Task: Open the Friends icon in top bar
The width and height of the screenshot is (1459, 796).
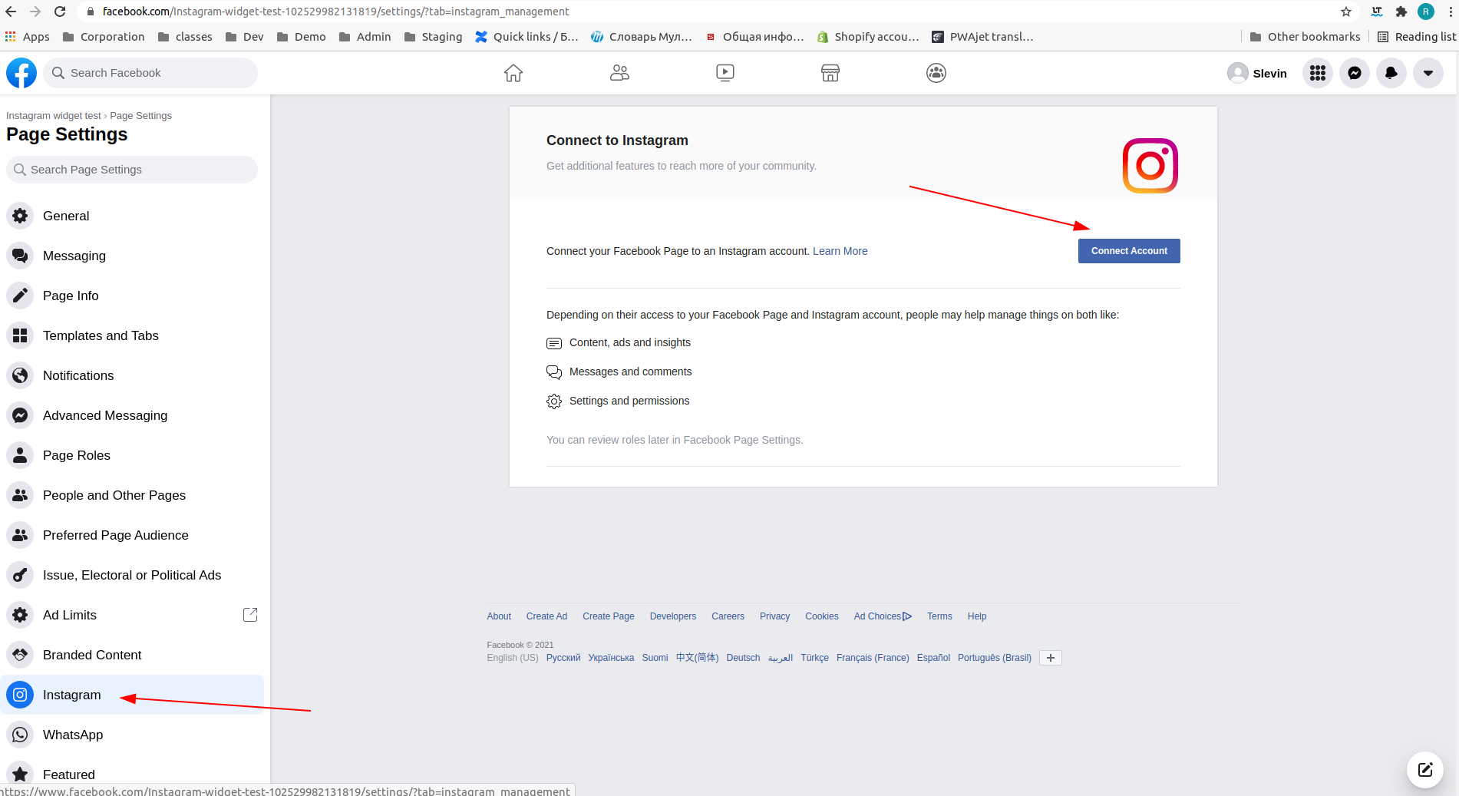Action: point(619,73)
